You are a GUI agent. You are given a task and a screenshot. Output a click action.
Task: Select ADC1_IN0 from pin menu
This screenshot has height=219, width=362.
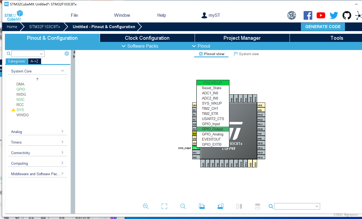pos(213,93)
